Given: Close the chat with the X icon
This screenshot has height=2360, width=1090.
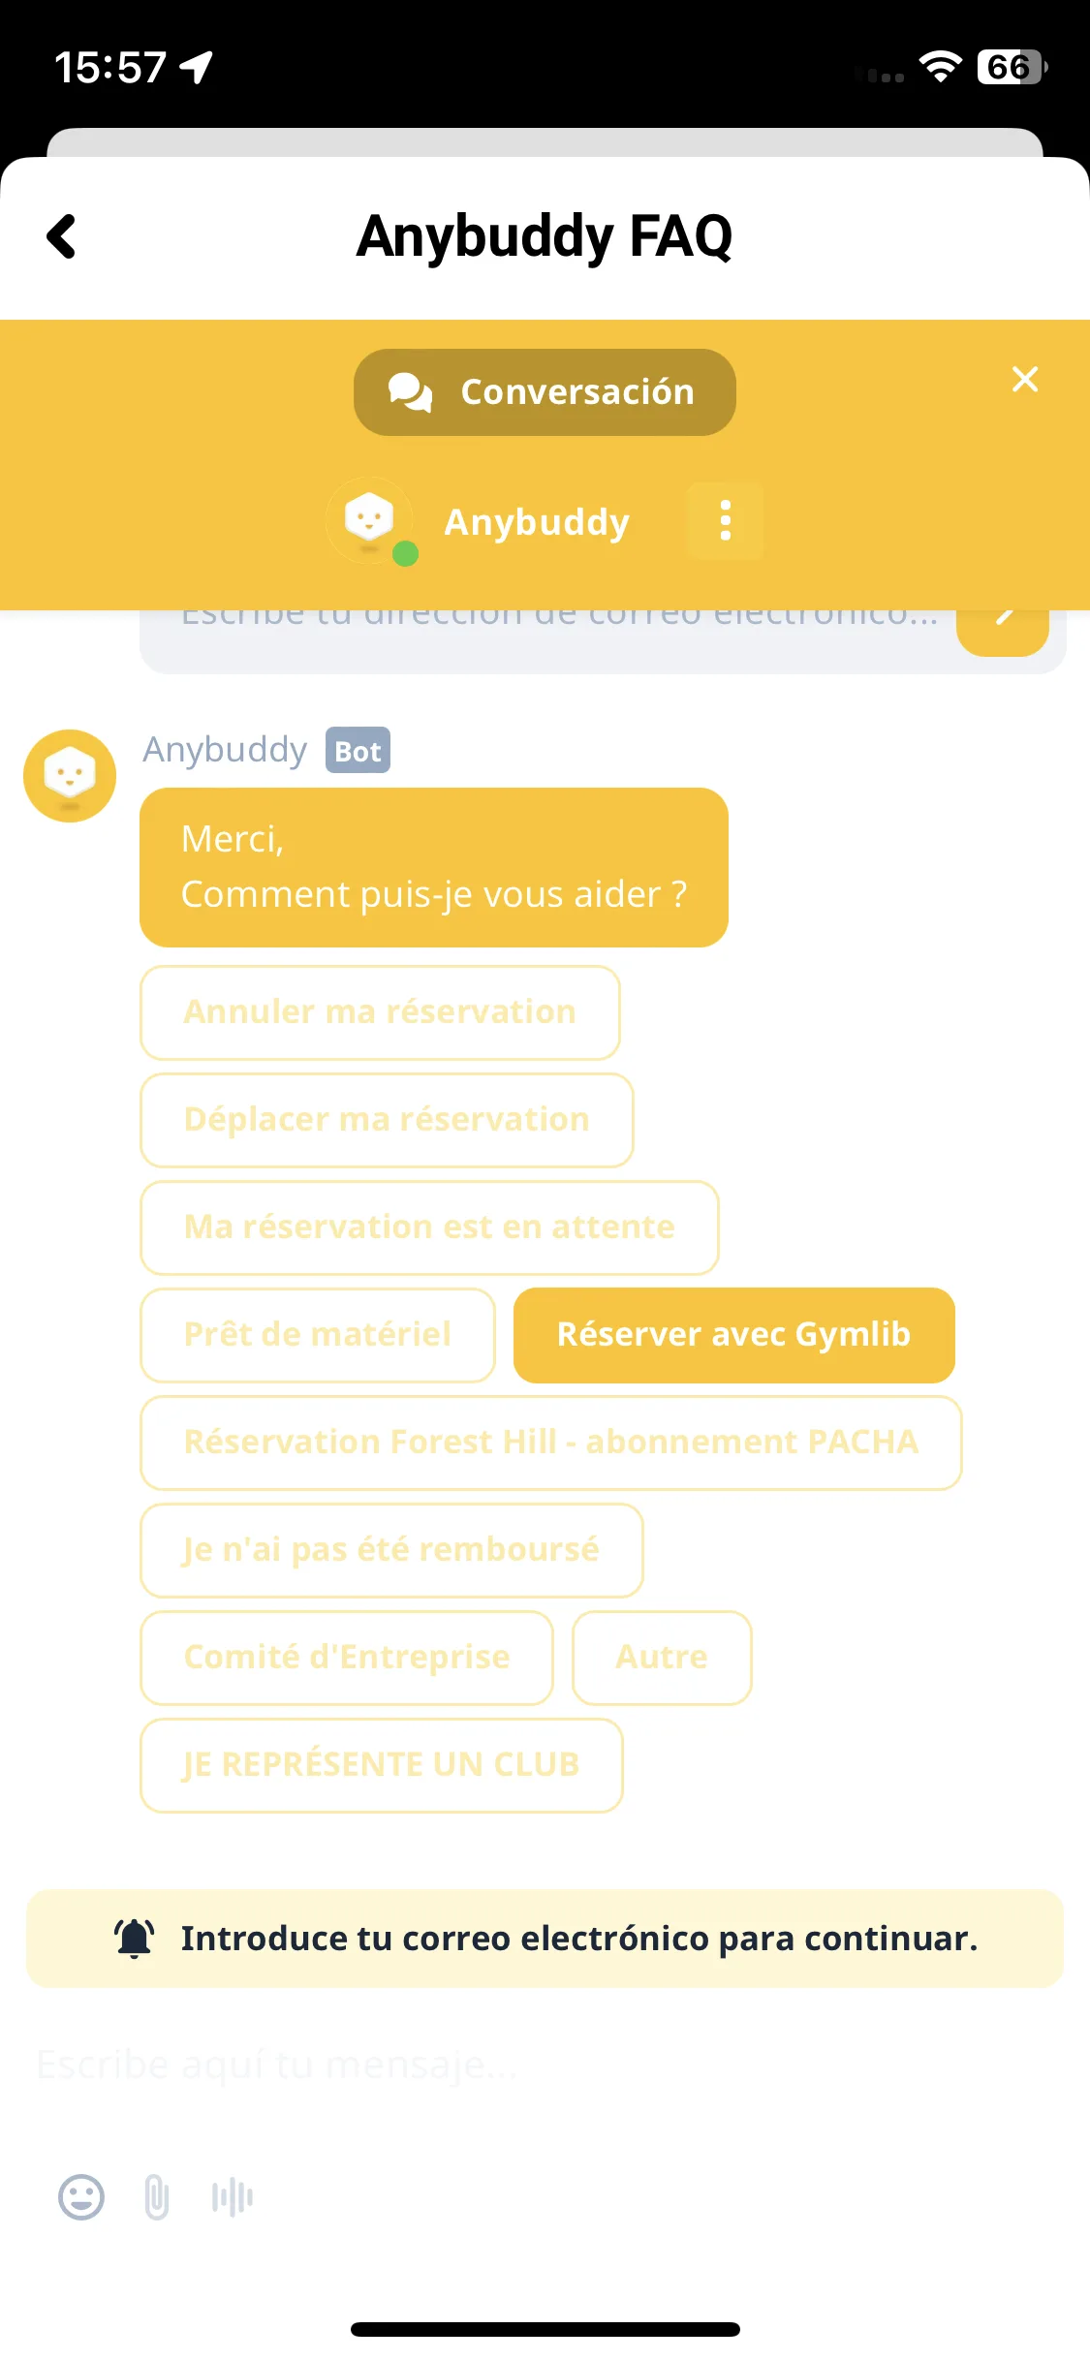Looking at the screenshot, I should coord(1025,379).
